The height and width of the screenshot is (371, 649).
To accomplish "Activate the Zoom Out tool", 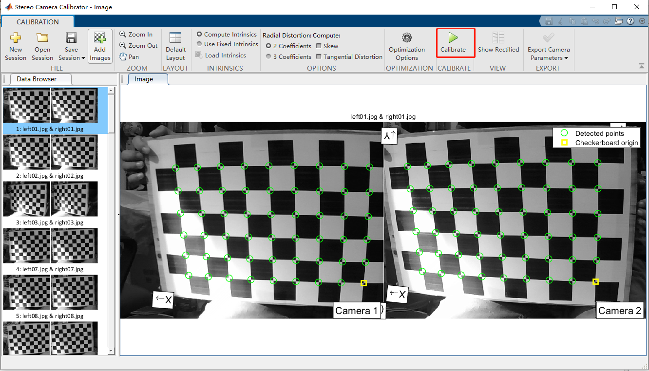I will 138,46.
